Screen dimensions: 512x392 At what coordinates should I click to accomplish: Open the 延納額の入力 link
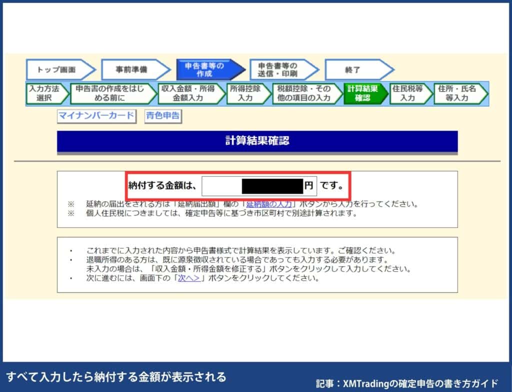269,204
